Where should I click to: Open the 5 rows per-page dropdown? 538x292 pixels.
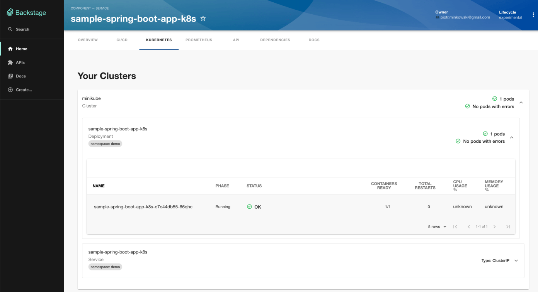tap(437, 227)
